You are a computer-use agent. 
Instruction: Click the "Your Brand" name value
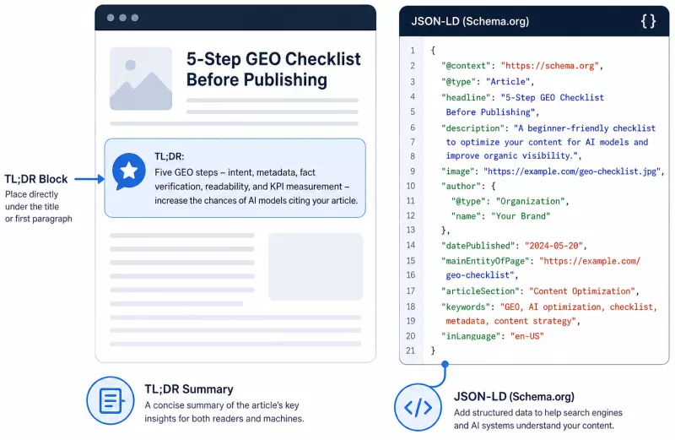pyautogui.click(x=521, y=216)
